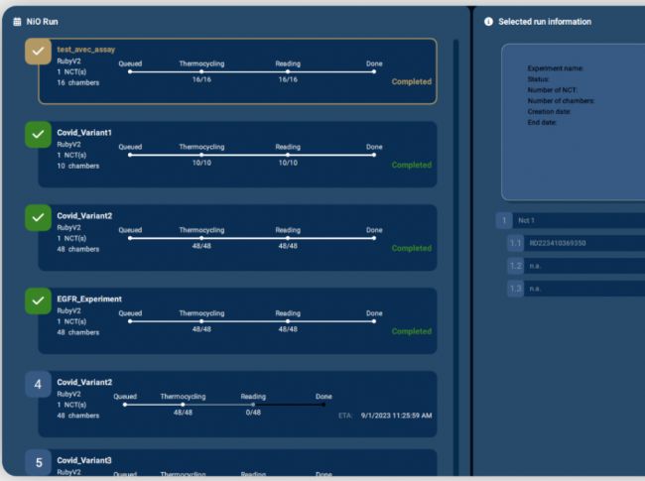
Task: Click the Completed status on EGFR_Experiment
Action: point(412,331)
